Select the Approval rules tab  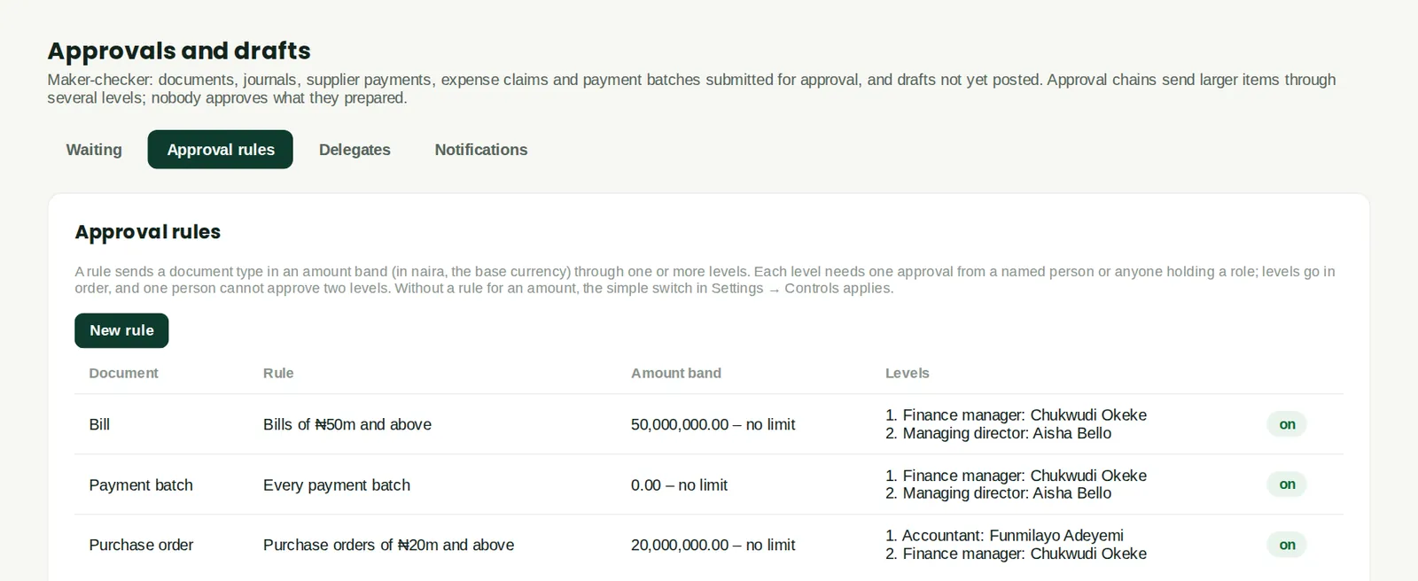pos(221,150)
